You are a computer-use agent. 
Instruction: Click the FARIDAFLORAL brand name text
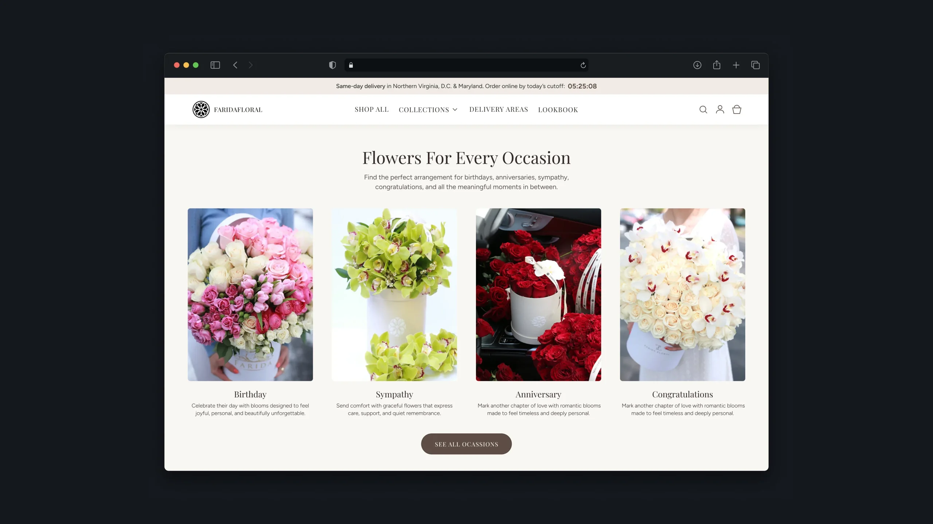[x=238, y=110]
